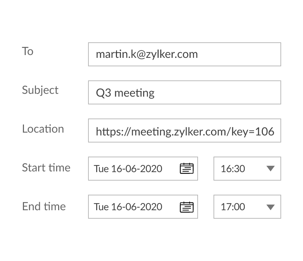Click the 'To' field label
This screenshot has width=303, height=261.
click(x=27, y=51)
